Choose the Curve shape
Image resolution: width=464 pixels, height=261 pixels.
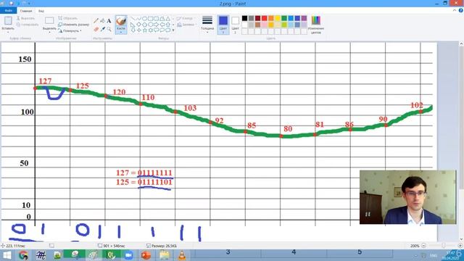coord(138,19)
